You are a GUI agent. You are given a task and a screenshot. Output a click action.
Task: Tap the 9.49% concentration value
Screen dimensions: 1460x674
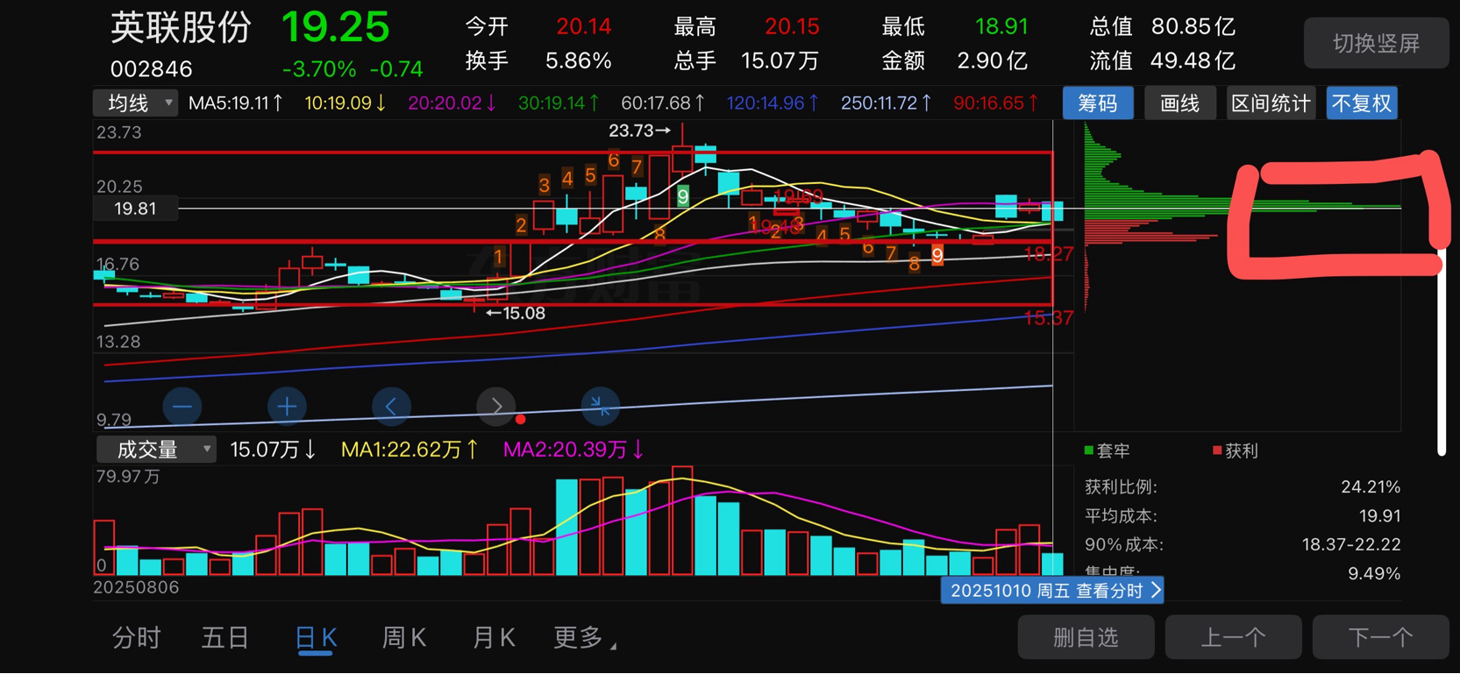(1374, 574)
